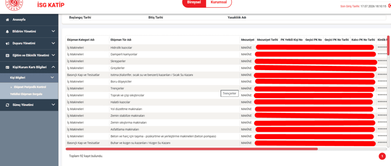Image resolution: width=391 pixels, height=166 pixels.
Task: Click Mezuniyet Tarihi column header
Action: (267, 40)
